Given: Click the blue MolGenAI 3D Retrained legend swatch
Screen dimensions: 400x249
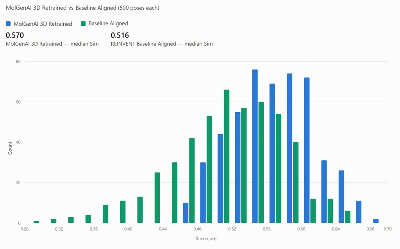Looking at the screenshot, I should pyautogui.click(x=8, y=24).
